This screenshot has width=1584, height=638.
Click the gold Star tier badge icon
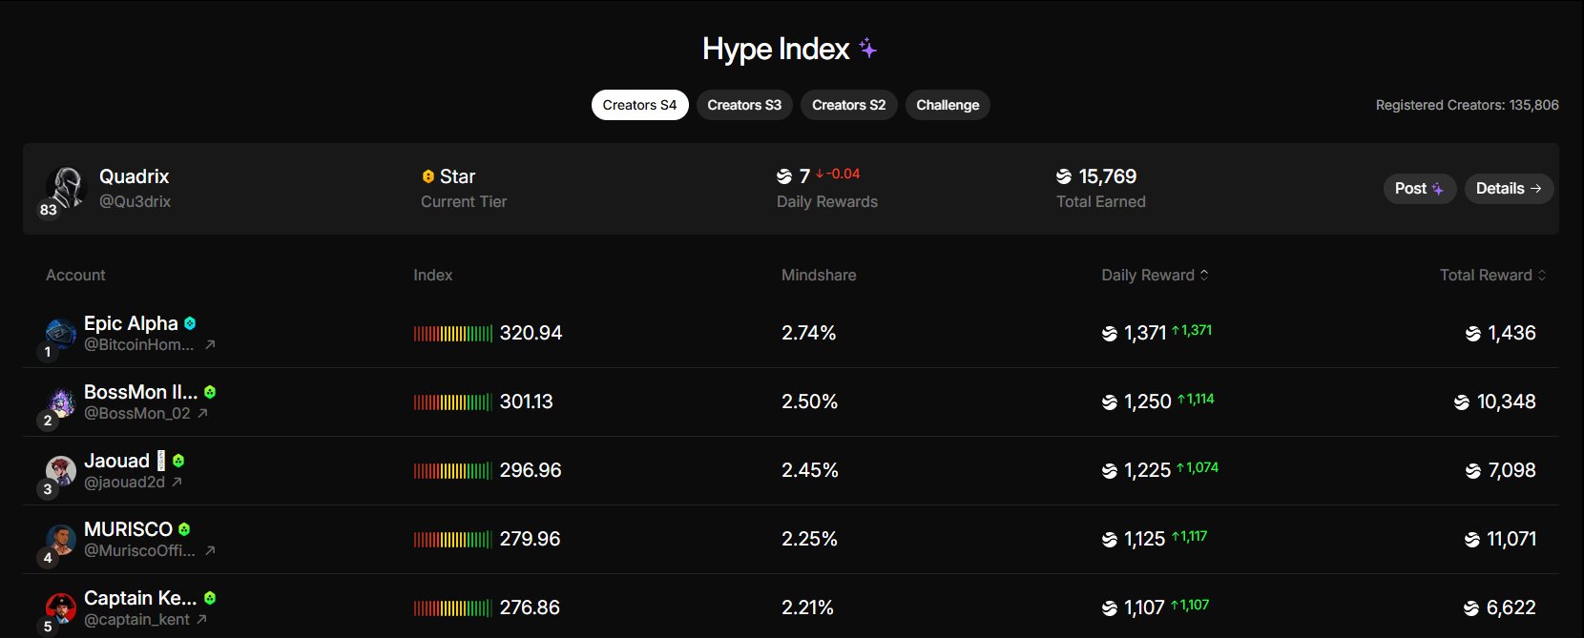(428, 177)
